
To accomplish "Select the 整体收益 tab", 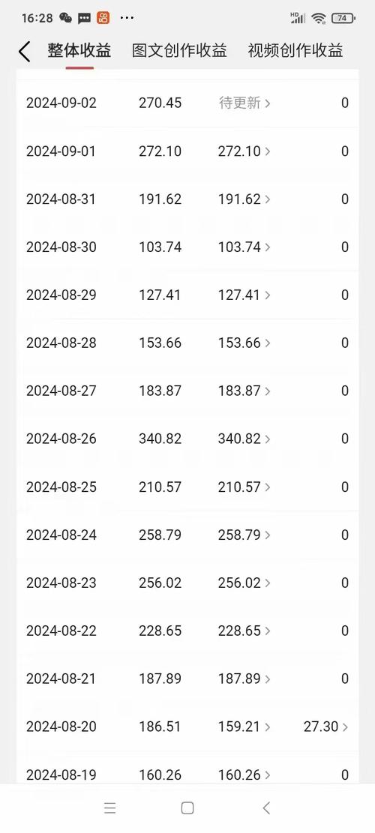I will click(79, 50).
